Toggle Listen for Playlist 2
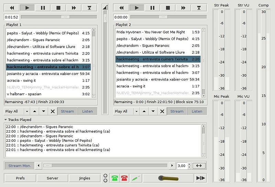The width and height of the screenshot is (275, 187). click(197, 111)
